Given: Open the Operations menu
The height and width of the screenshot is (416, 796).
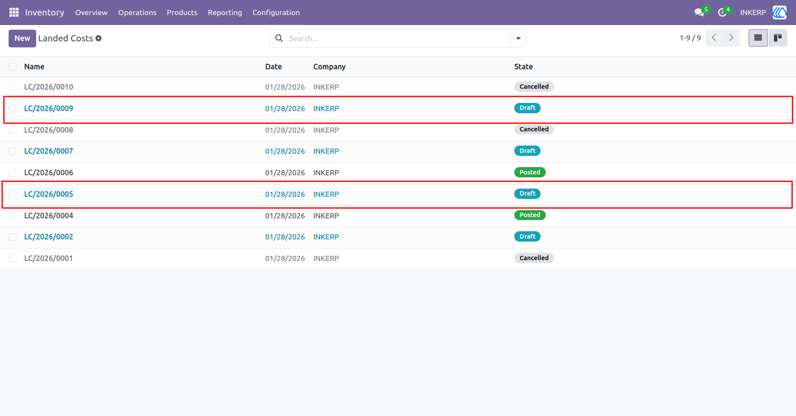Looking at the screenshot, I should 137,12.
